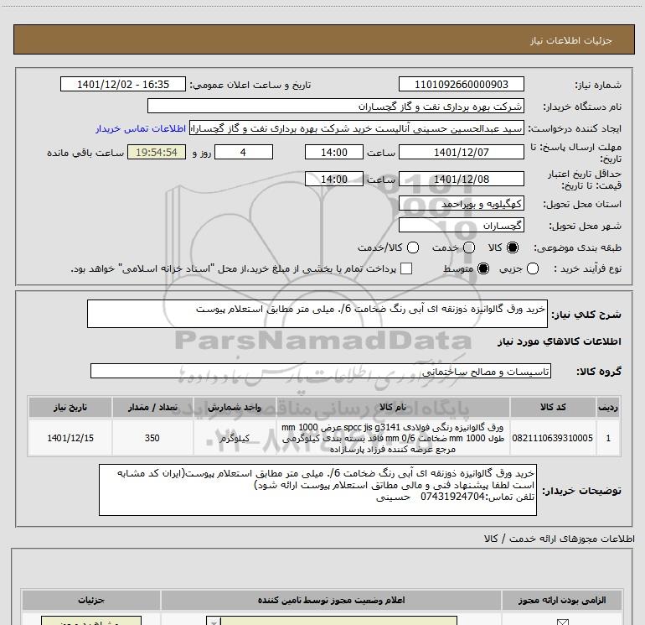Click the واحد شمارش column header
Viewport: 645px width, 625px height.
235,408
